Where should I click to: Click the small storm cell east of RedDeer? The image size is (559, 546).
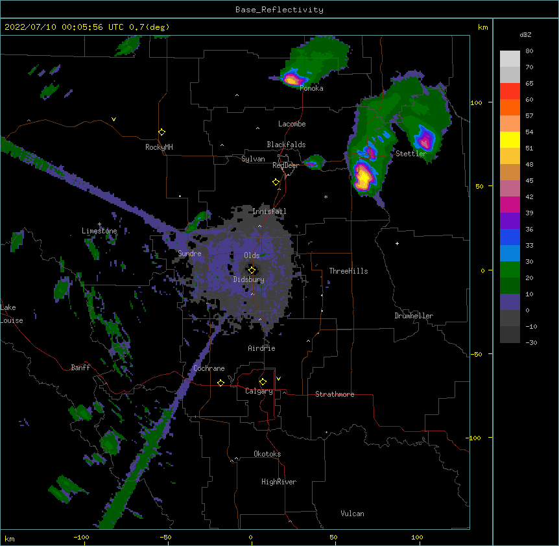(x=314, y=163)
